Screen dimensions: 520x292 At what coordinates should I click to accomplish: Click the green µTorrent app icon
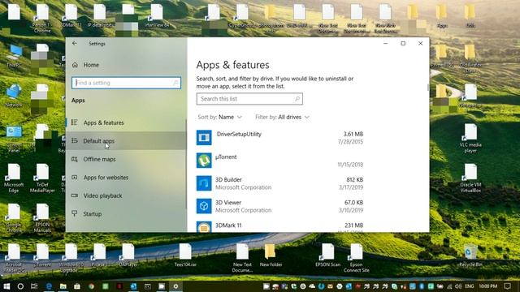pos(204,161)
